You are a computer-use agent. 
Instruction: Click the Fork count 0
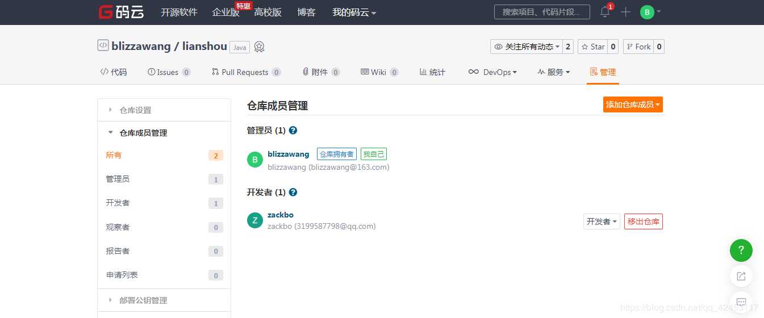(659, 47)
